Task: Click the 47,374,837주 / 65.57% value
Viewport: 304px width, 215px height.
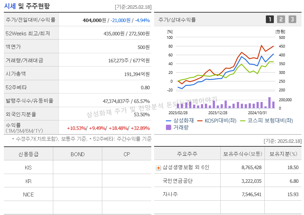Action: click(126, 101)
